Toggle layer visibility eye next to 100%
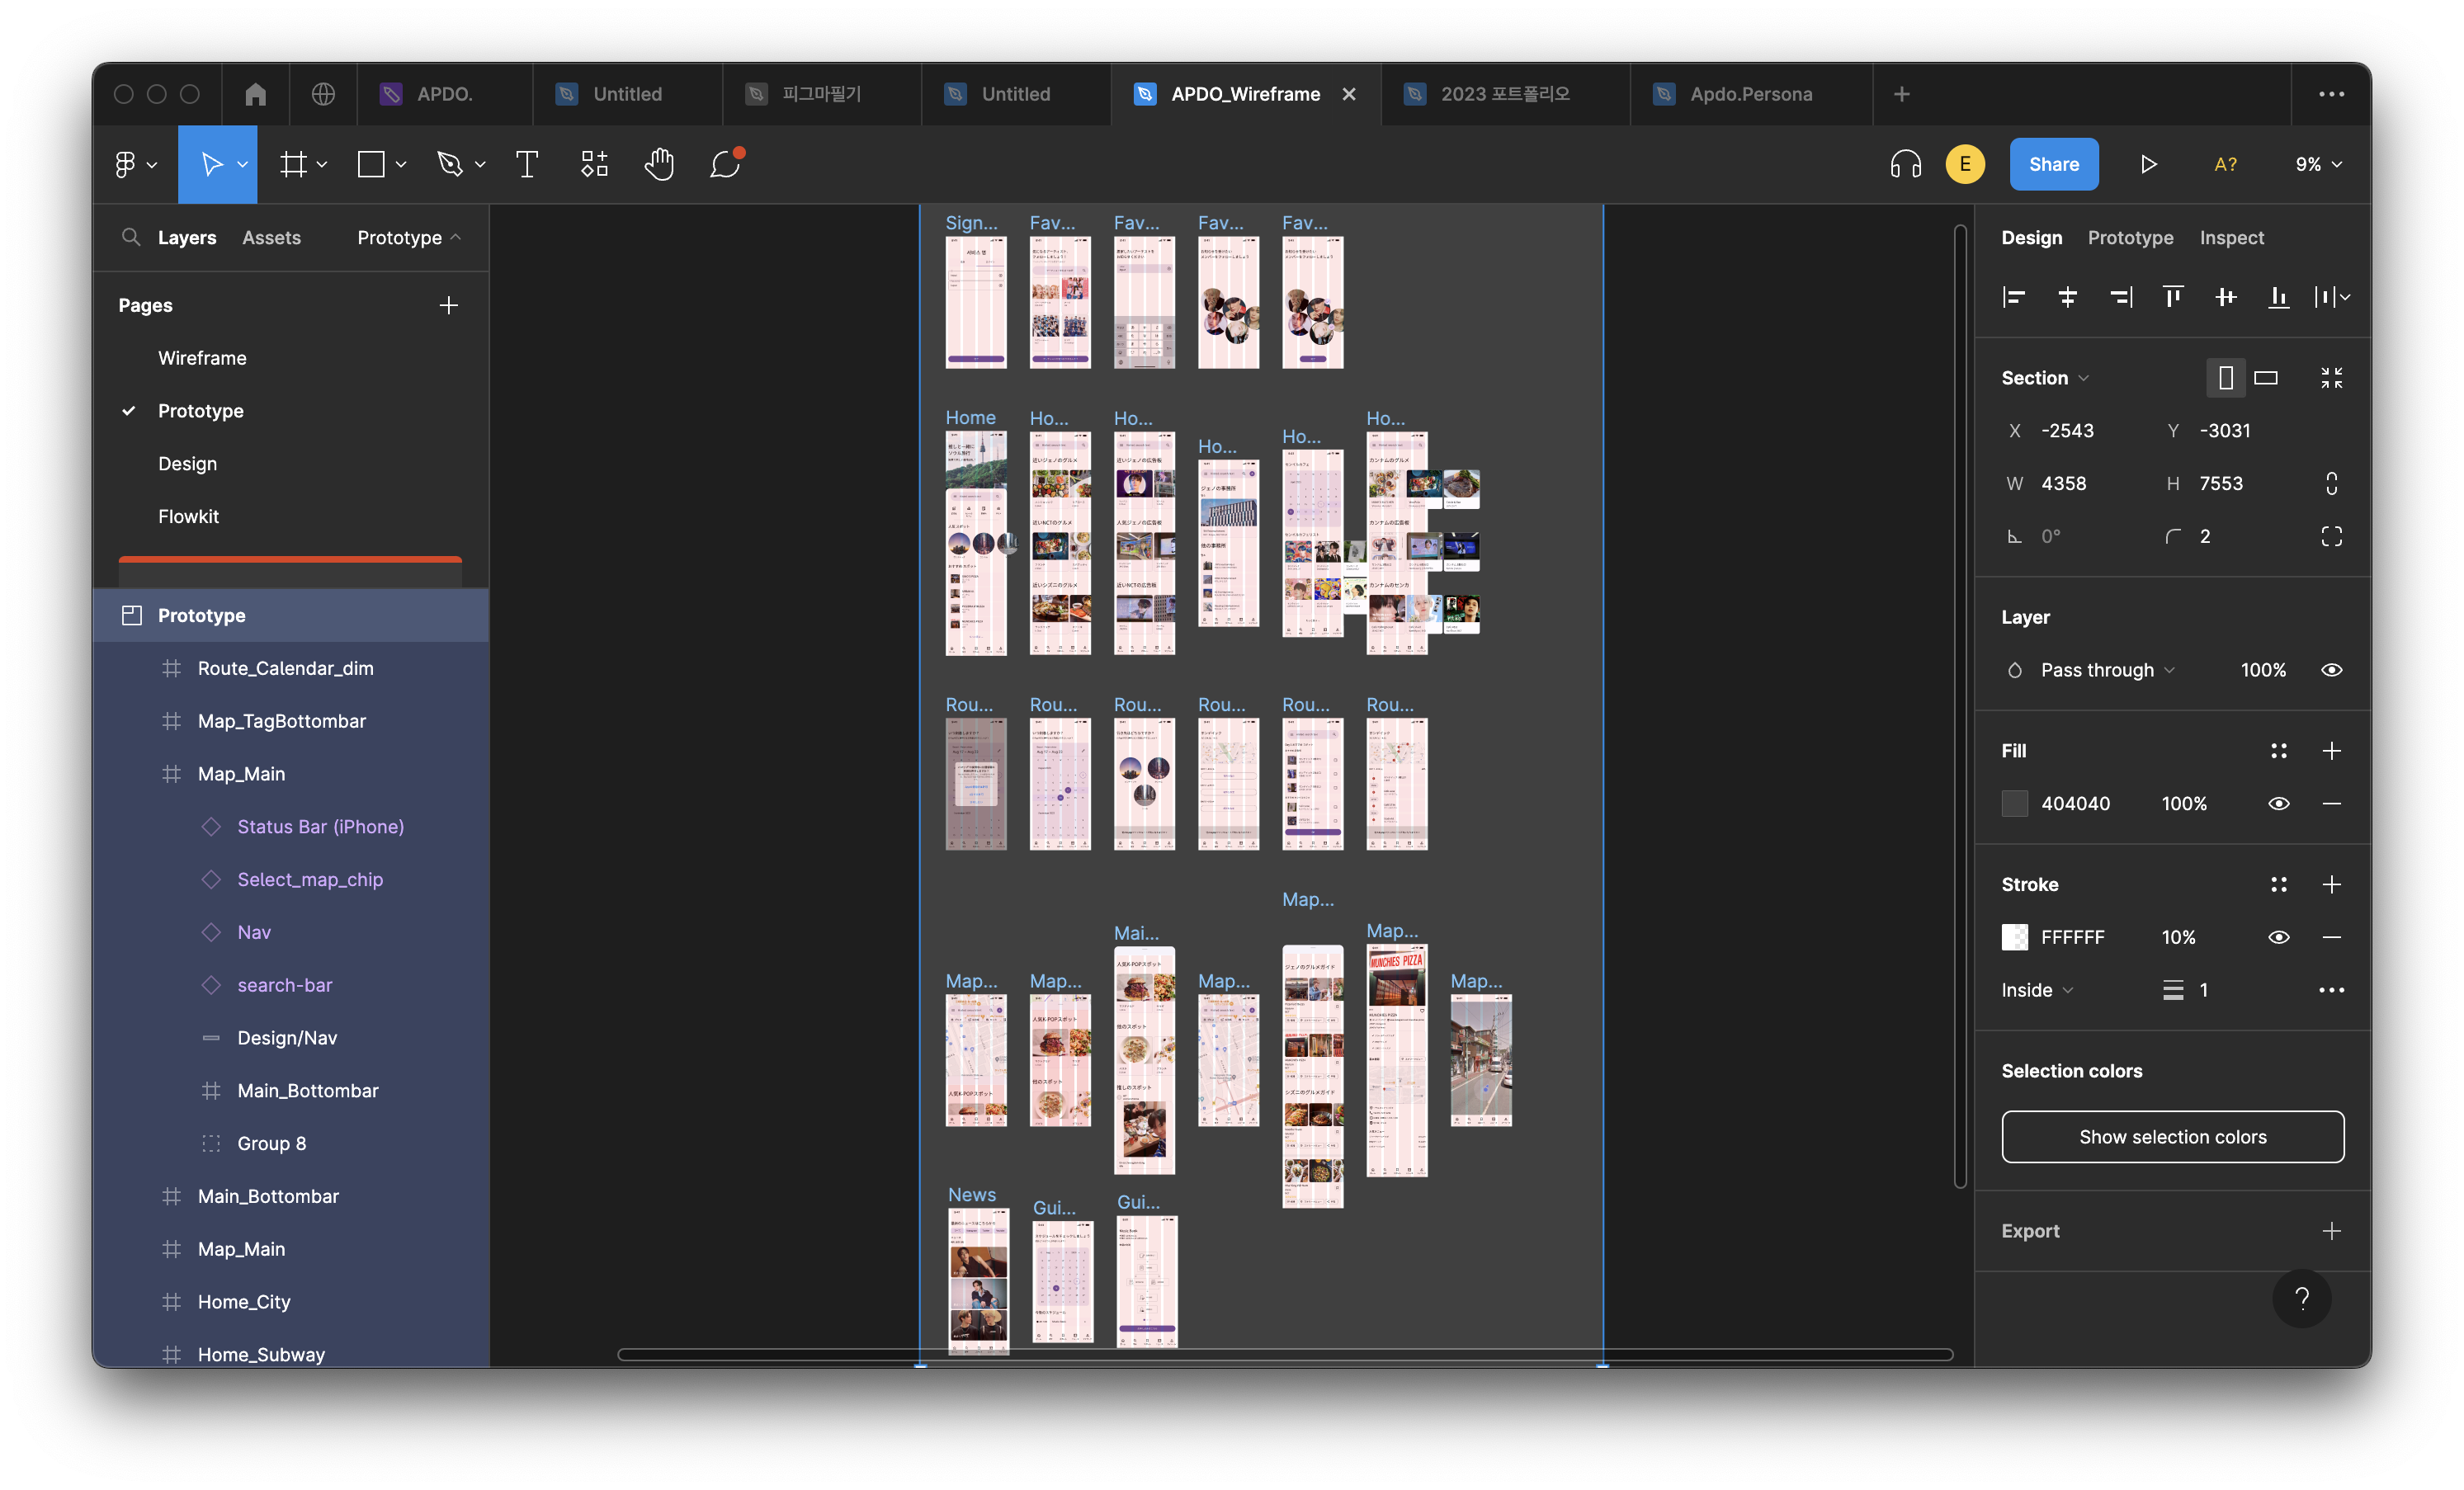This screenshot has width=2464, height=1490. pyautogui.click(x=2331, y=670)
